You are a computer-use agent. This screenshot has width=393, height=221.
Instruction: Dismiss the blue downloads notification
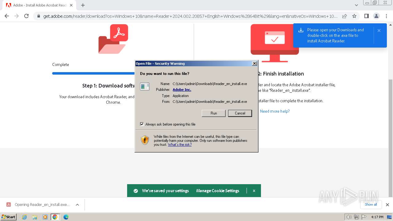point(379,30)
